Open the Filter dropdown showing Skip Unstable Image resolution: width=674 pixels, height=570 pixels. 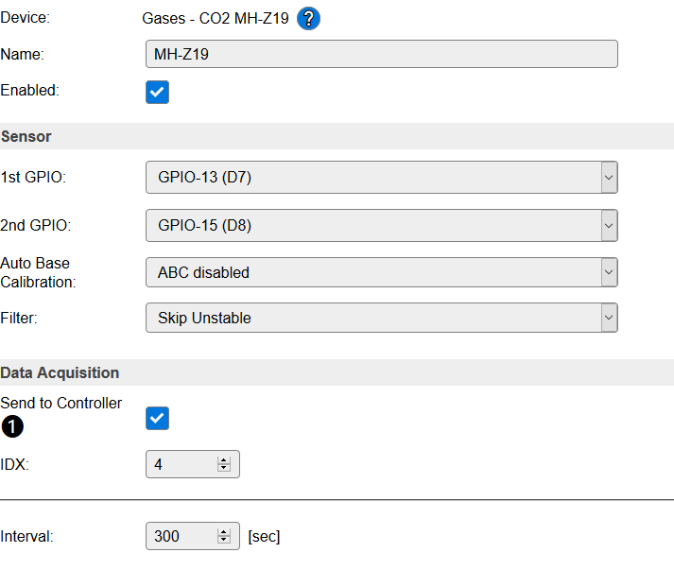pos(381,318)
